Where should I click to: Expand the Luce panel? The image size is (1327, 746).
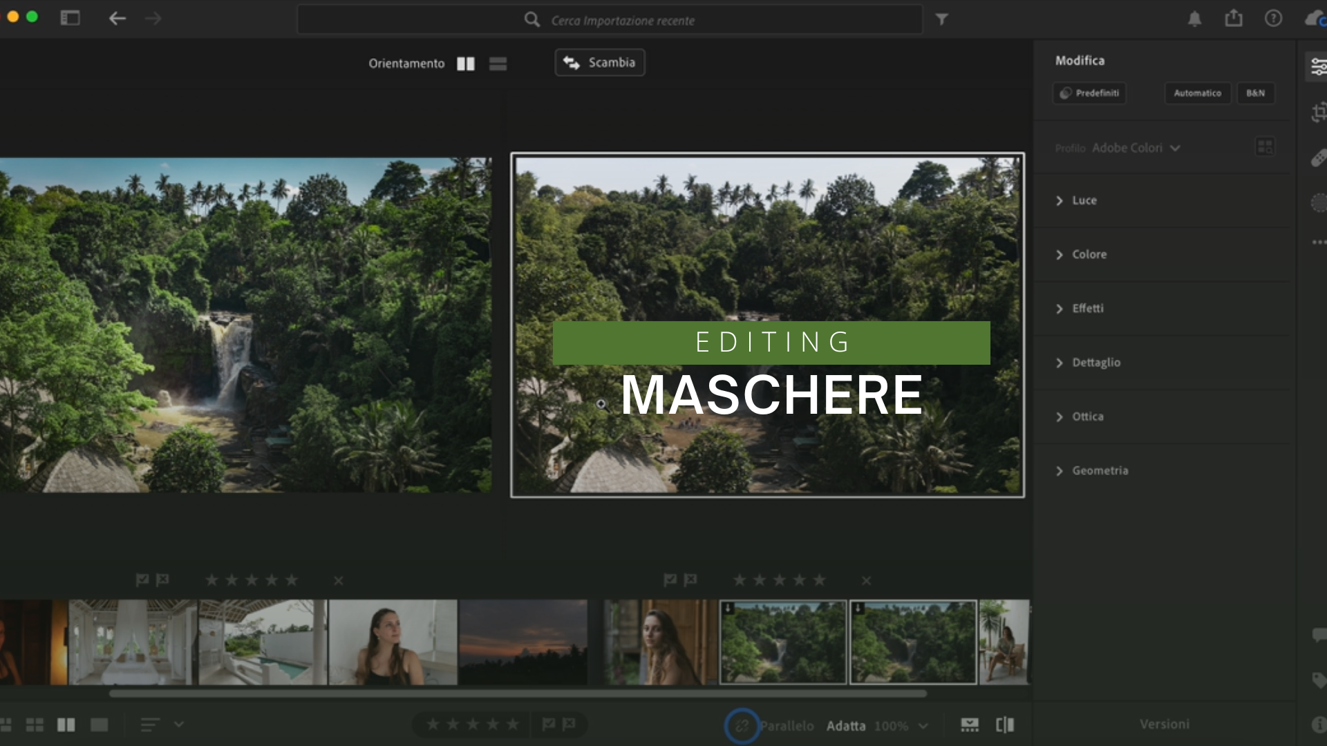[x=1084, y=200]
